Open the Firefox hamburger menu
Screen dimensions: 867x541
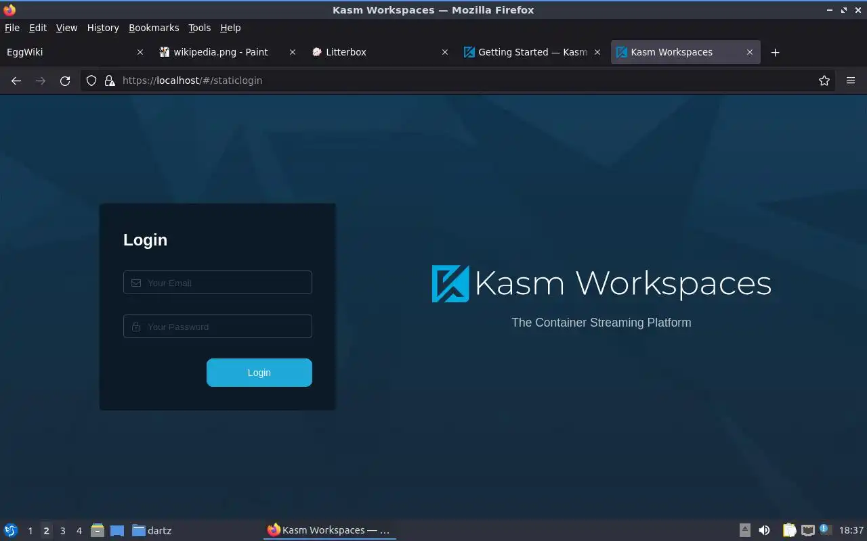point(851,80)
